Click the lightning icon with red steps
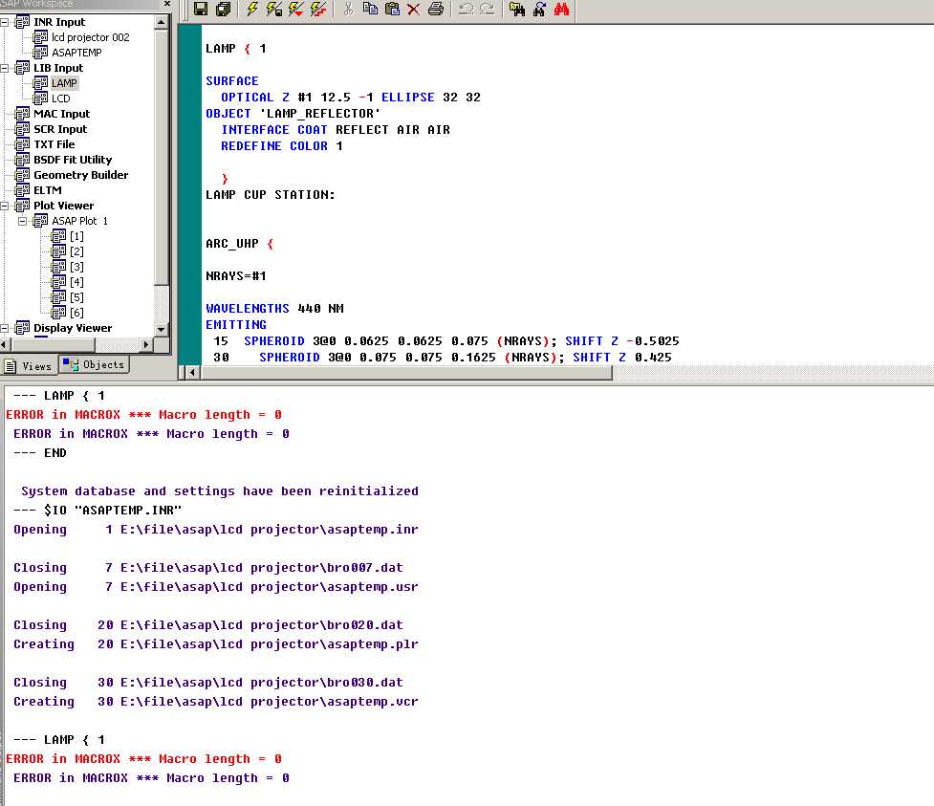934x806 pixels. [x=318, y=9]
